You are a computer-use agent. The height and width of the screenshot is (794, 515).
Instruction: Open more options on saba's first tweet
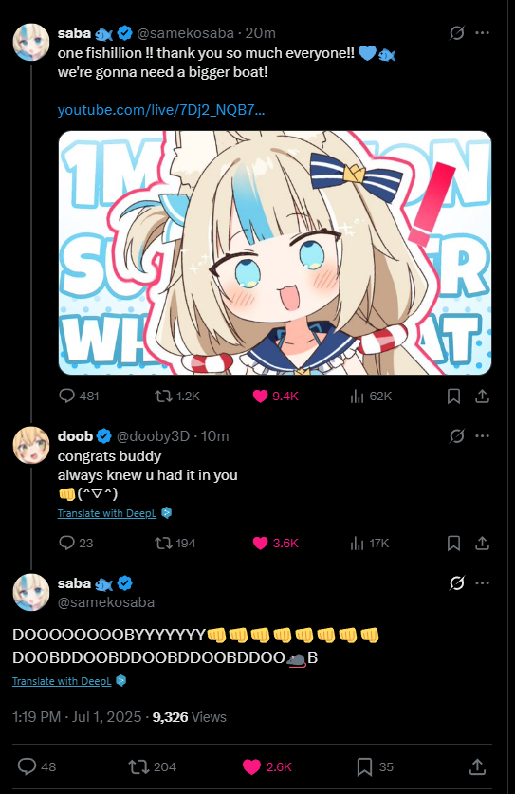coord(482,33)
